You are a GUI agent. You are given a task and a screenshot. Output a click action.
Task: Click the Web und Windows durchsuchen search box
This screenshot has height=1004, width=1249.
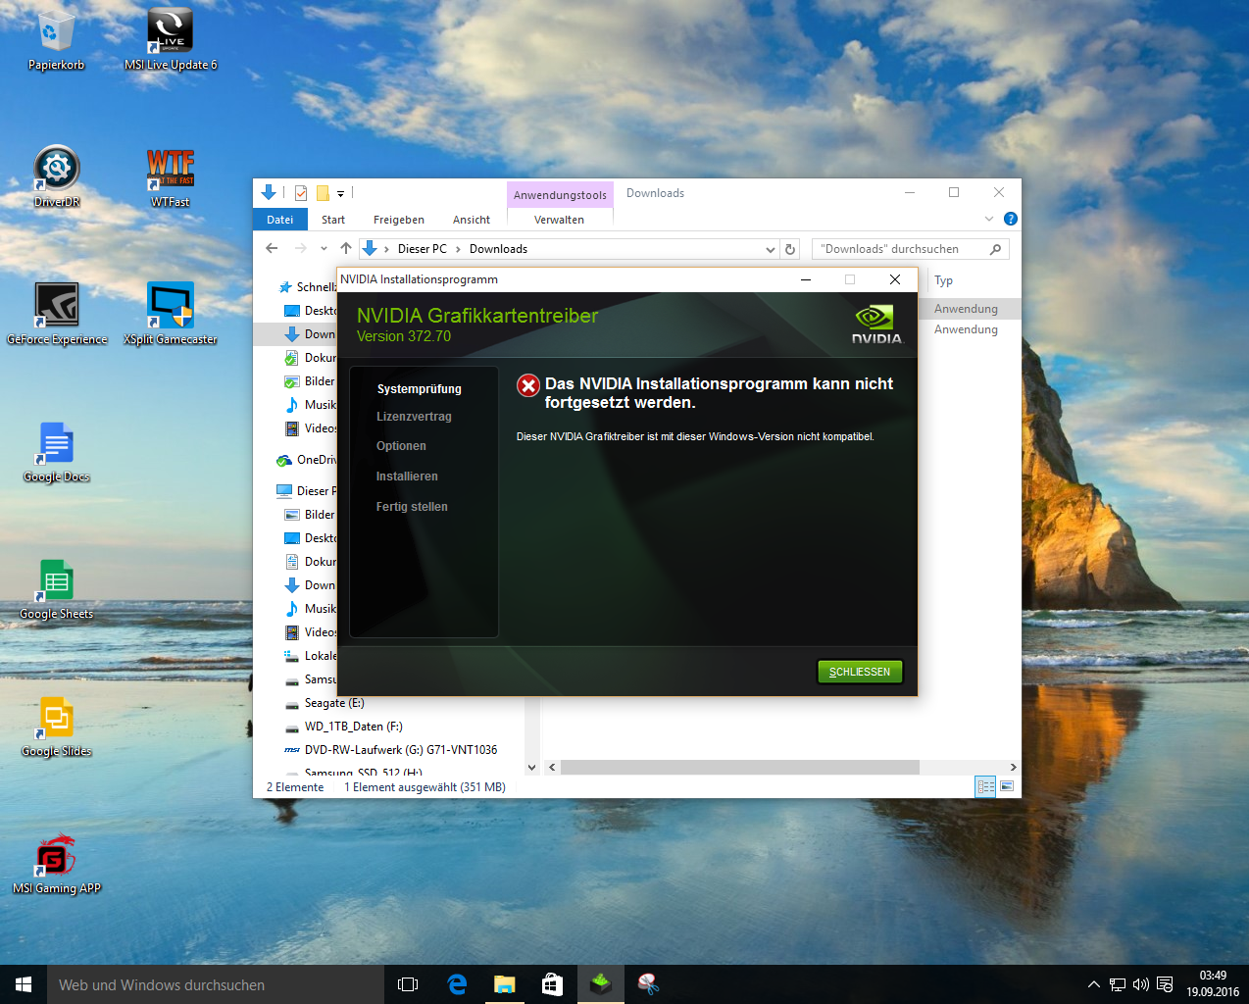pyautogui.click(x=216, y=984)
